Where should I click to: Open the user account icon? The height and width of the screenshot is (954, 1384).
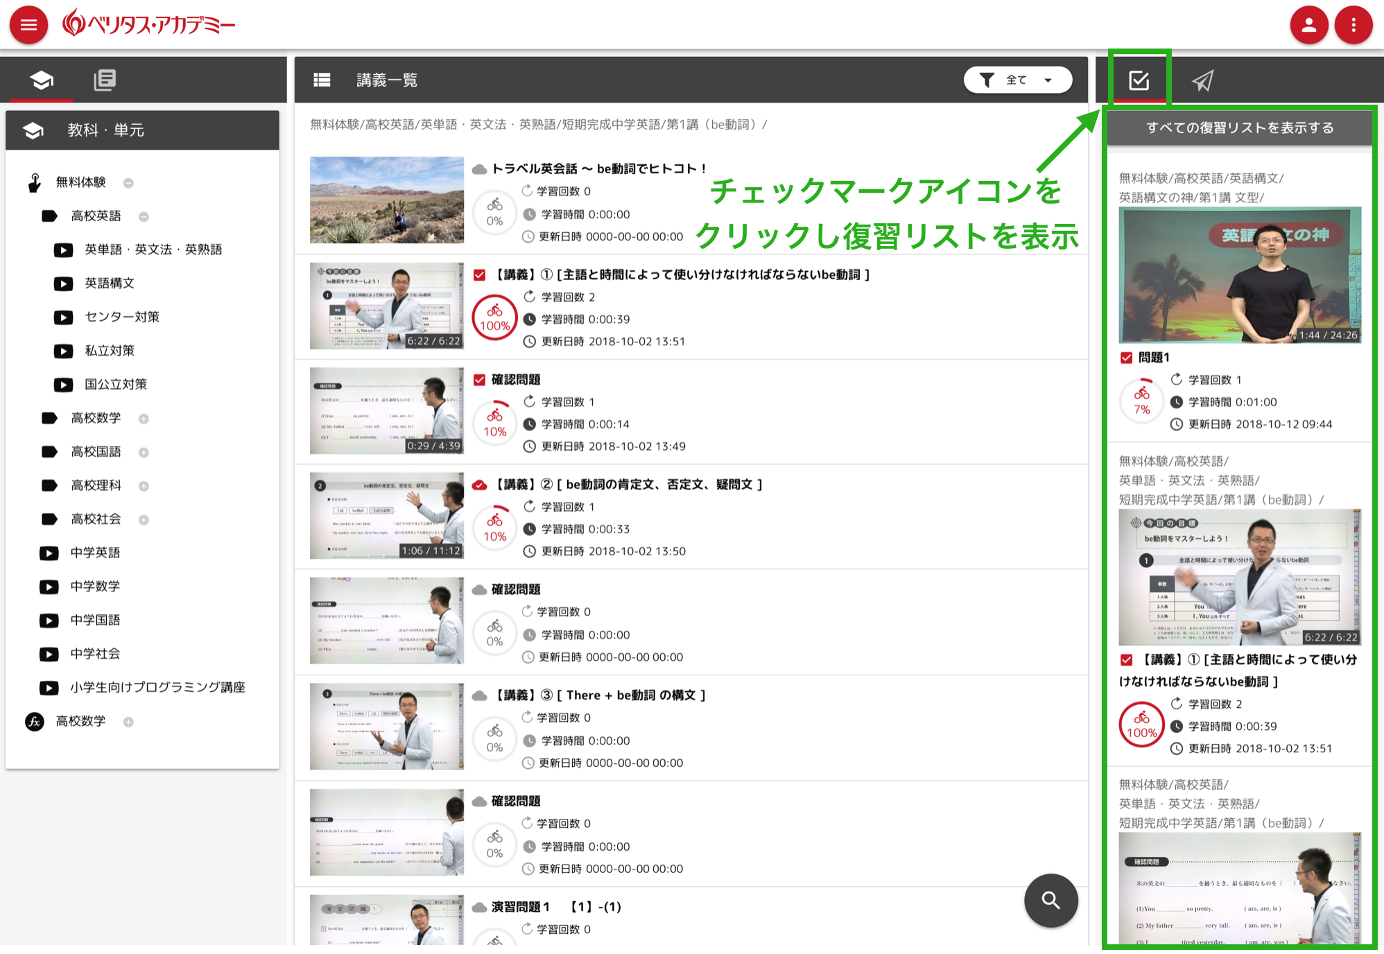[1308, 25]
